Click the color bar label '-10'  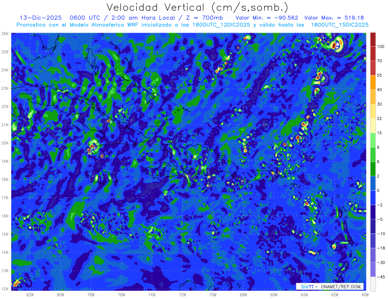coord(381,234)
